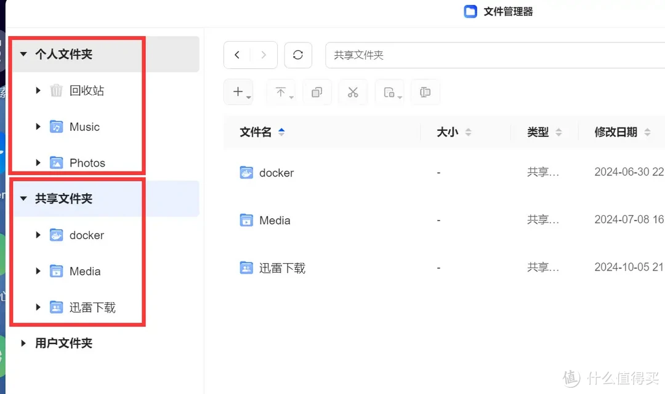Collapse the 个人文件夹 section
665x394 pixels.
click(x=23, y=53)
